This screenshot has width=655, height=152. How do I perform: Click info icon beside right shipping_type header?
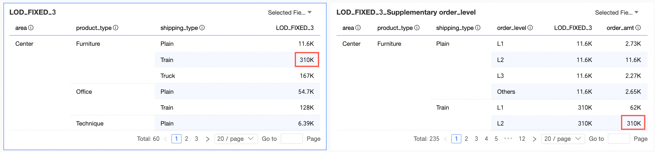point(478,28)
